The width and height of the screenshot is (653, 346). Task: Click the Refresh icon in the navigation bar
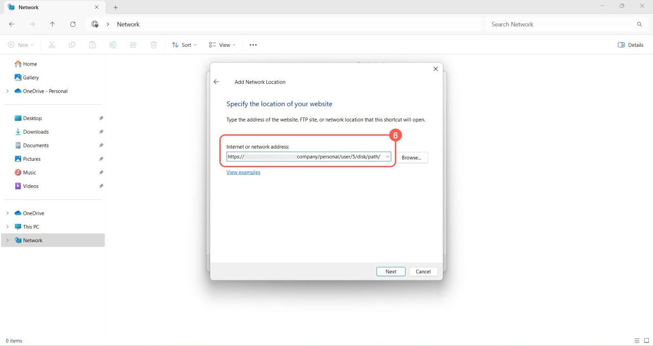73,24
